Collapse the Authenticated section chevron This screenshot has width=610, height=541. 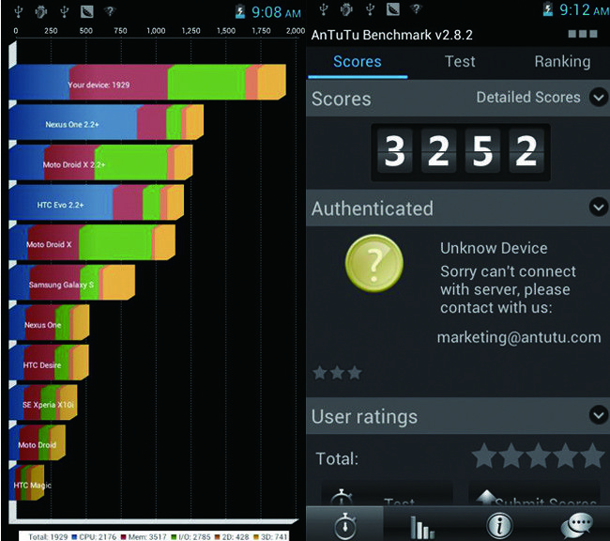pyautogui.click(x=599, y=207)
